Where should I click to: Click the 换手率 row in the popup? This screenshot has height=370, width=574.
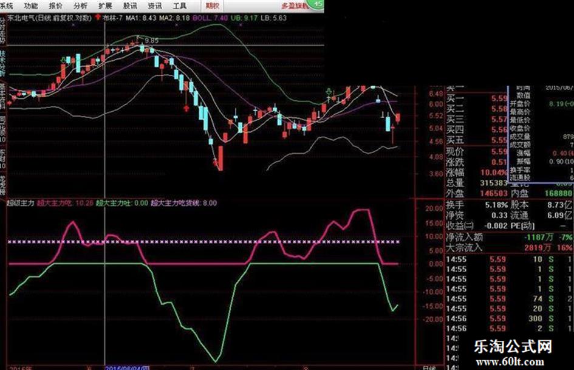point(541,170)
